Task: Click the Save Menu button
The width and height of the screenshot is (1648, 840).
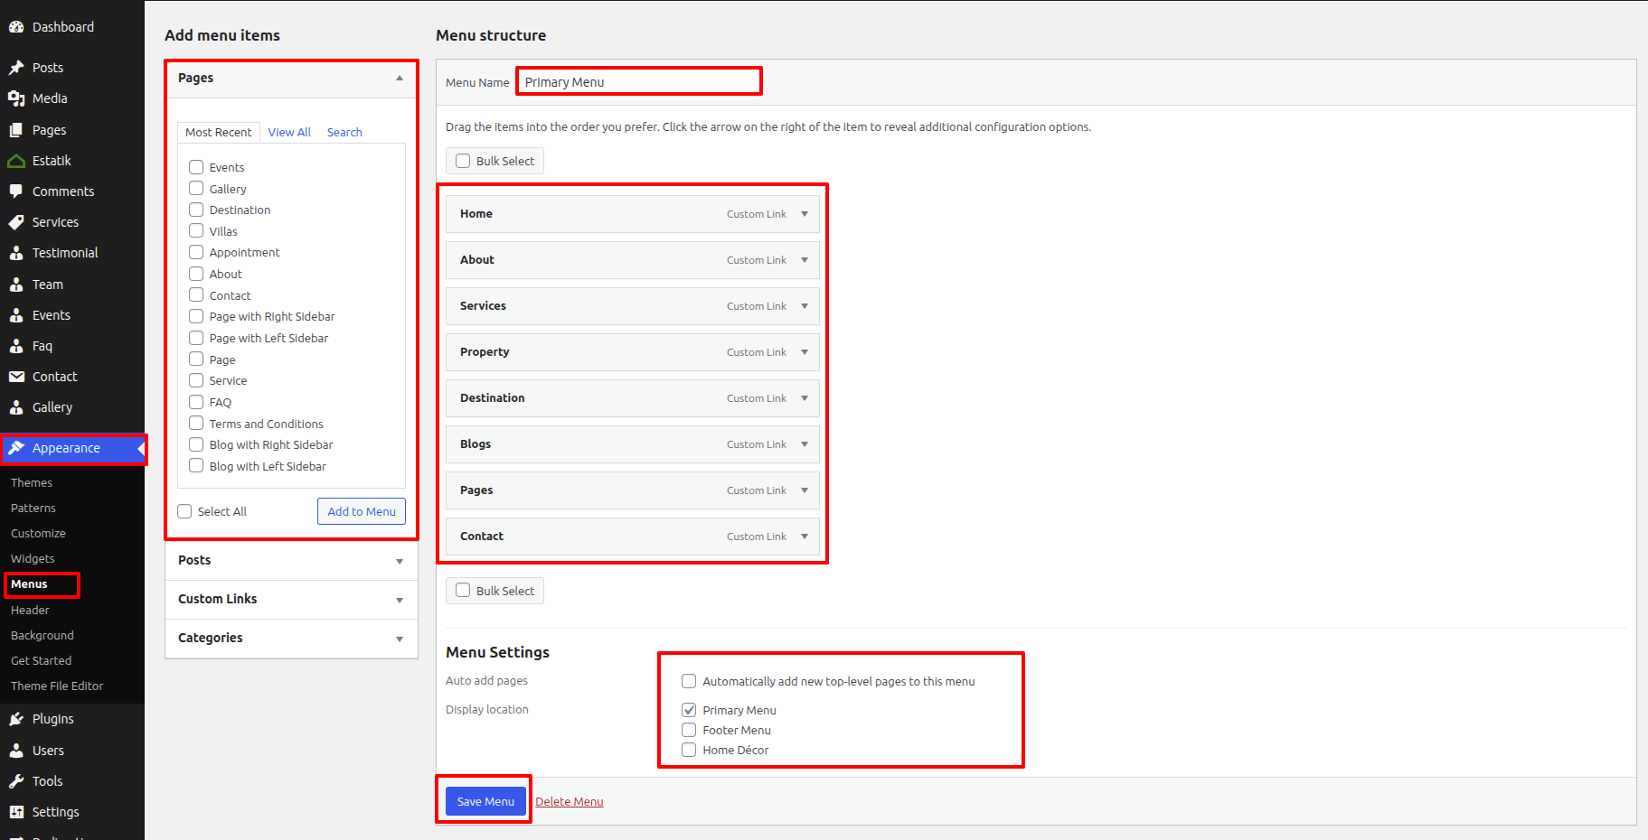Action: point(485,801)
